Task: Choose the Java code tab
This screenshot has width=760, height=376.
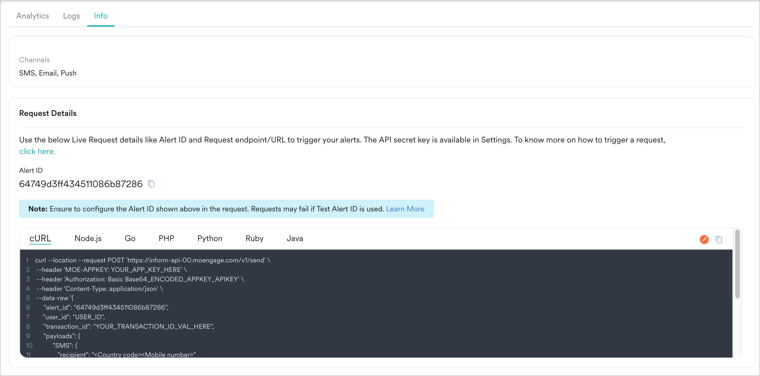Action: pyautogui.click(x=295, y=238)
